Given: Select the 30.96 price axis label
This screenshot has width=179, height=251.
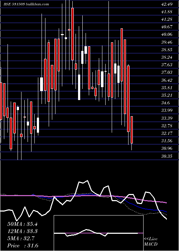Looking at the screenshot, I should tap(167, 149).
